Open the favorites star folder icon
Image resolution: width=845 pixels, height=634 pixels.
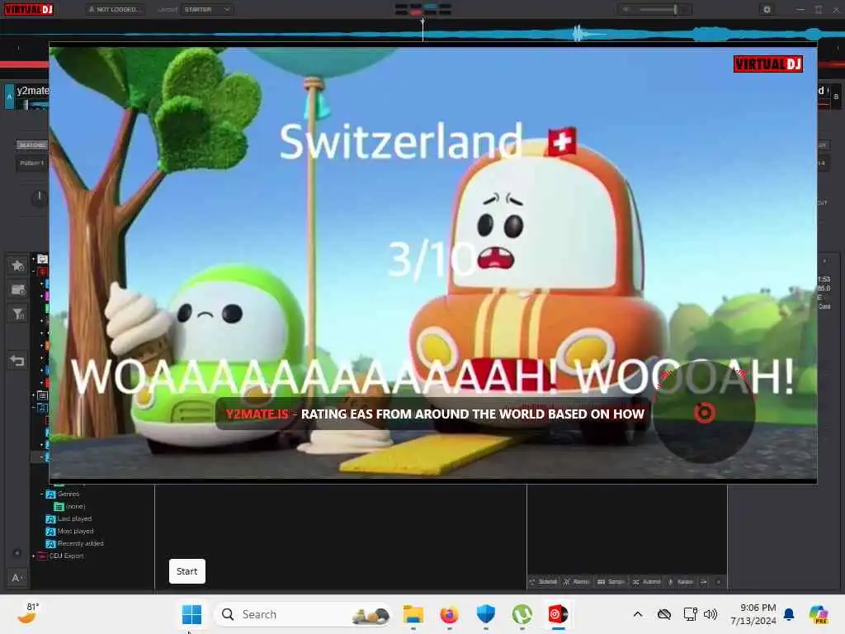tap(17, 265)
